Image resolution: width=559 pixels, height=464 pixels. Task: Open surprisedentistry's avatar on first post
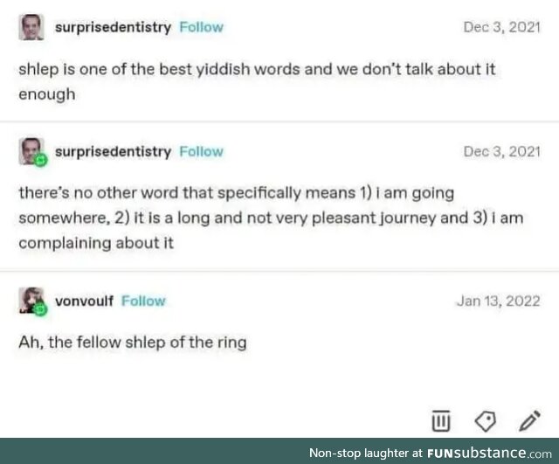[x=31, y=27]
